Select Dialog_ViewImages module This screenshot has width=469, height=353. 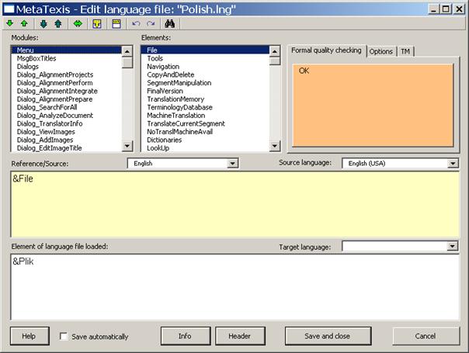[67, 132]
